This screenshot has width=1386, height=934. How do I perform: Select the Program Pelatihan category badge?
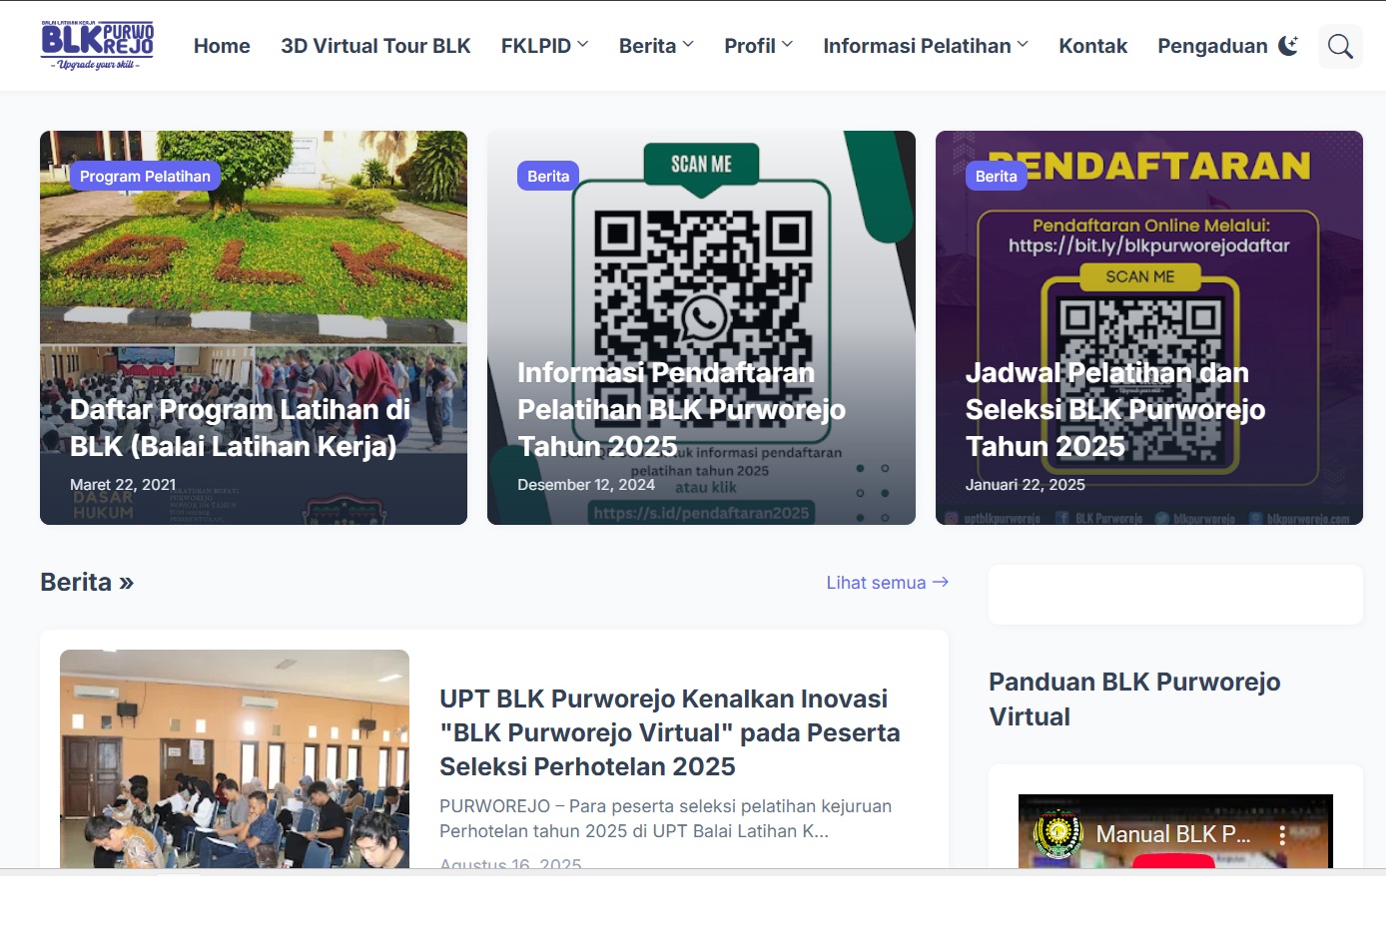[x=145, y=177]
